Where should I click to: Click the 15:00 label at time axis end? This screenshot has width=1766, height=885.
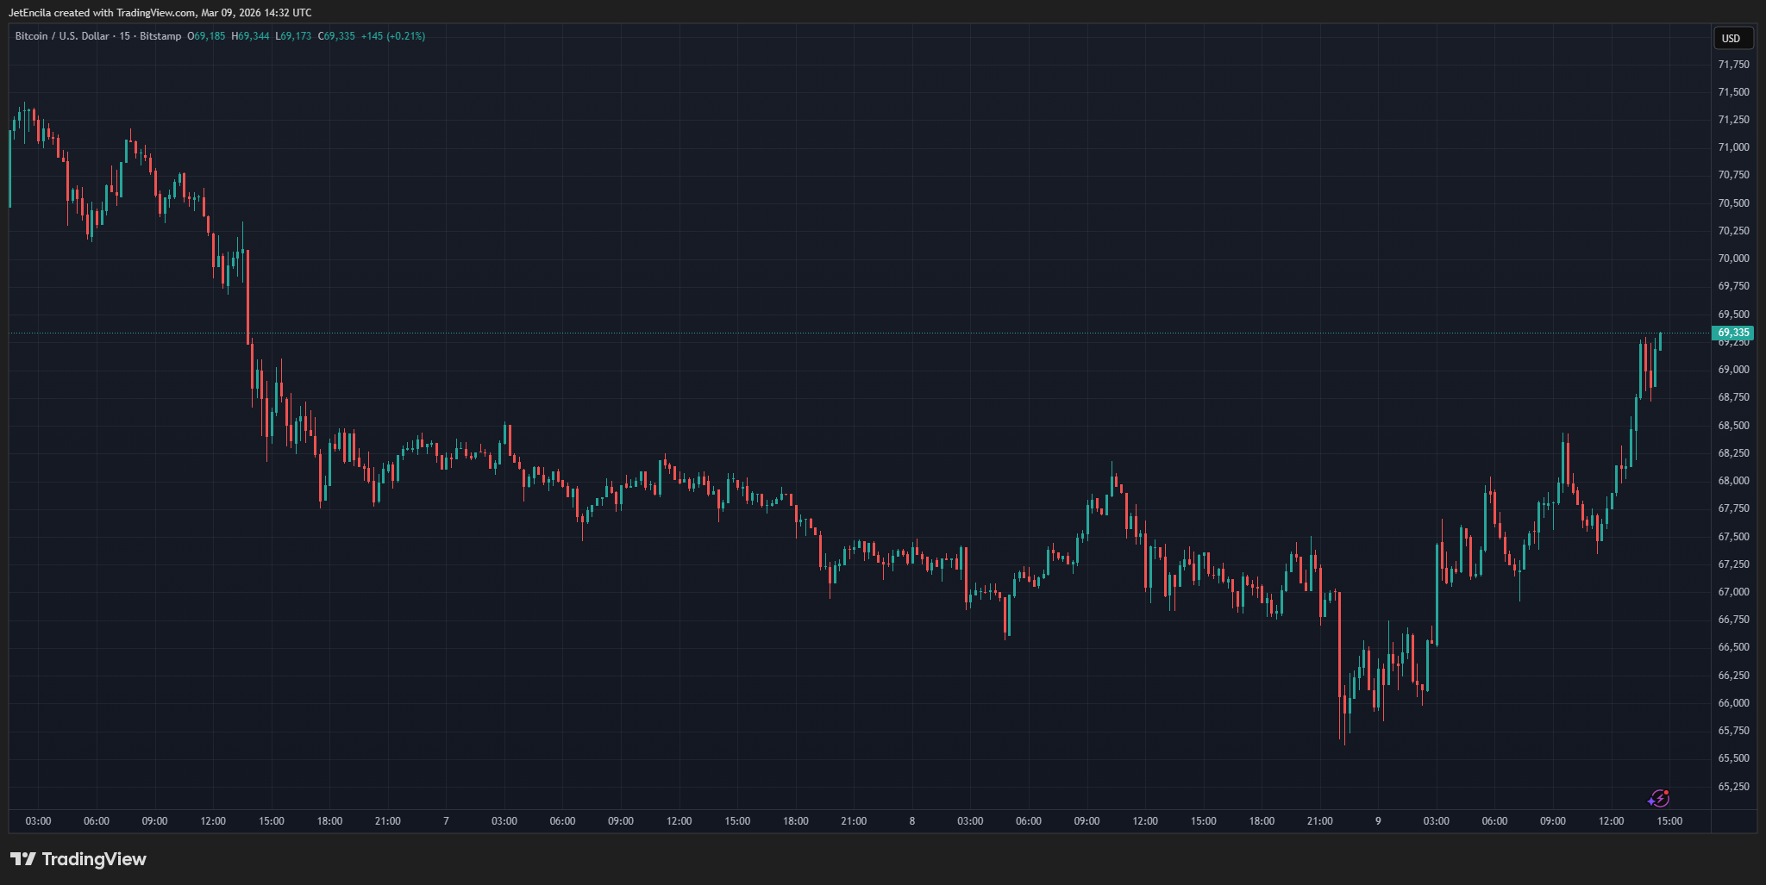click(1669, 821)
